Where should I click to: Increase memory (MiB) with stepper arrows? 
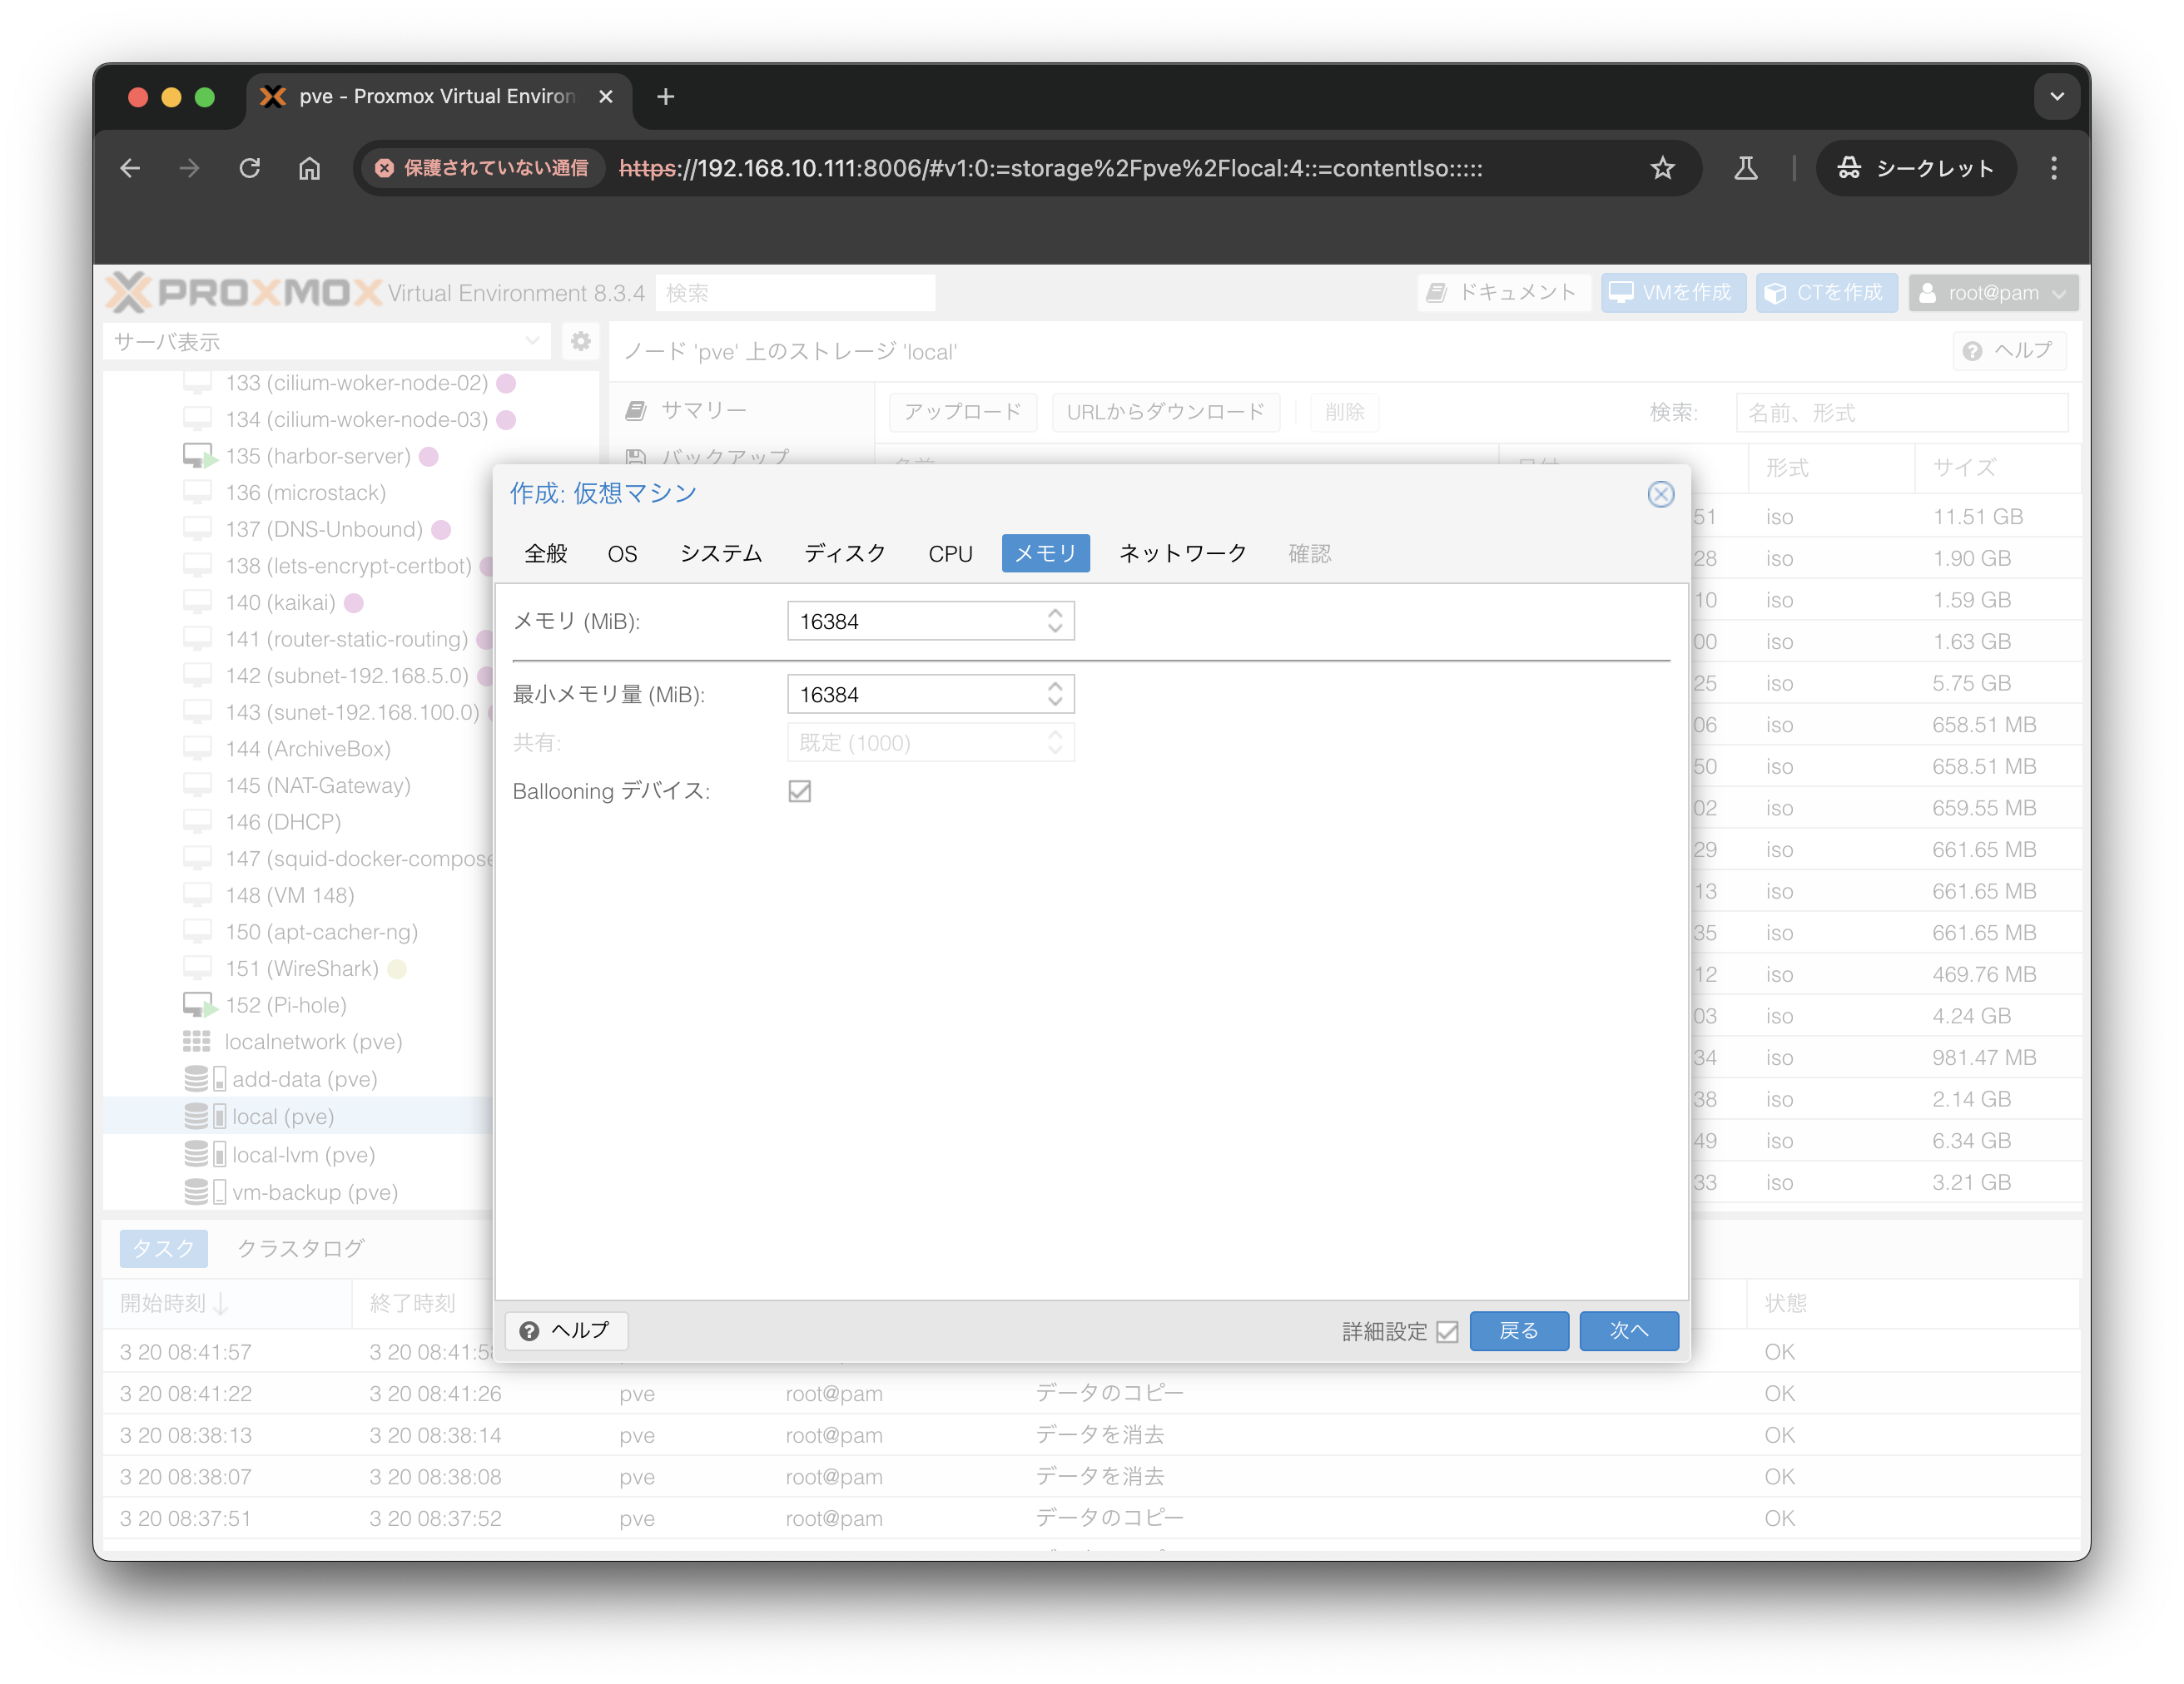1055,614
